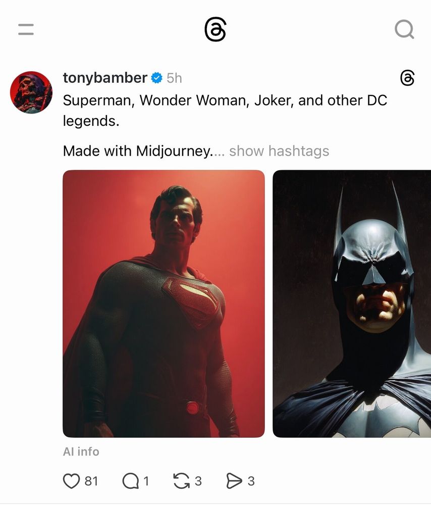Tap the Threads logo at the top
Viewport: 431px width, 505px height.
tap(215, 29)
